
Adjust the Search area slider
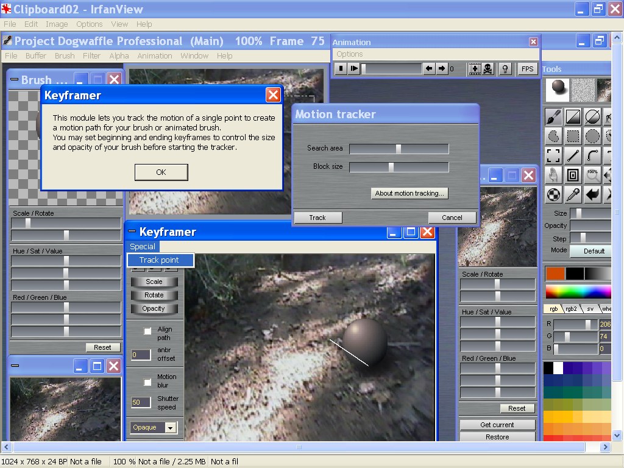click(399, 149)
